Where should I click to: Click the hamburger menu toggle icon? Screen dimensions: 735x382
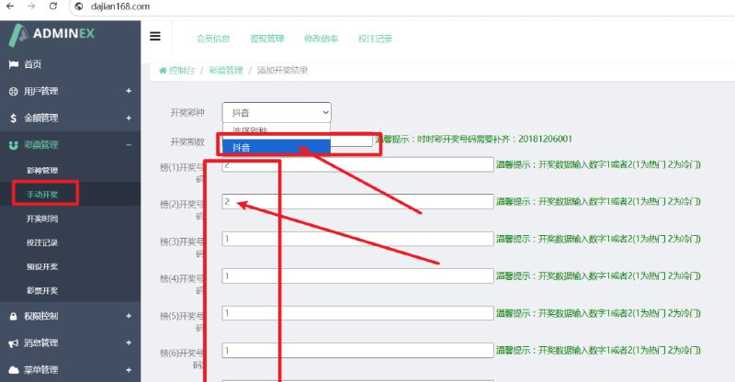[x=154, y=37]
